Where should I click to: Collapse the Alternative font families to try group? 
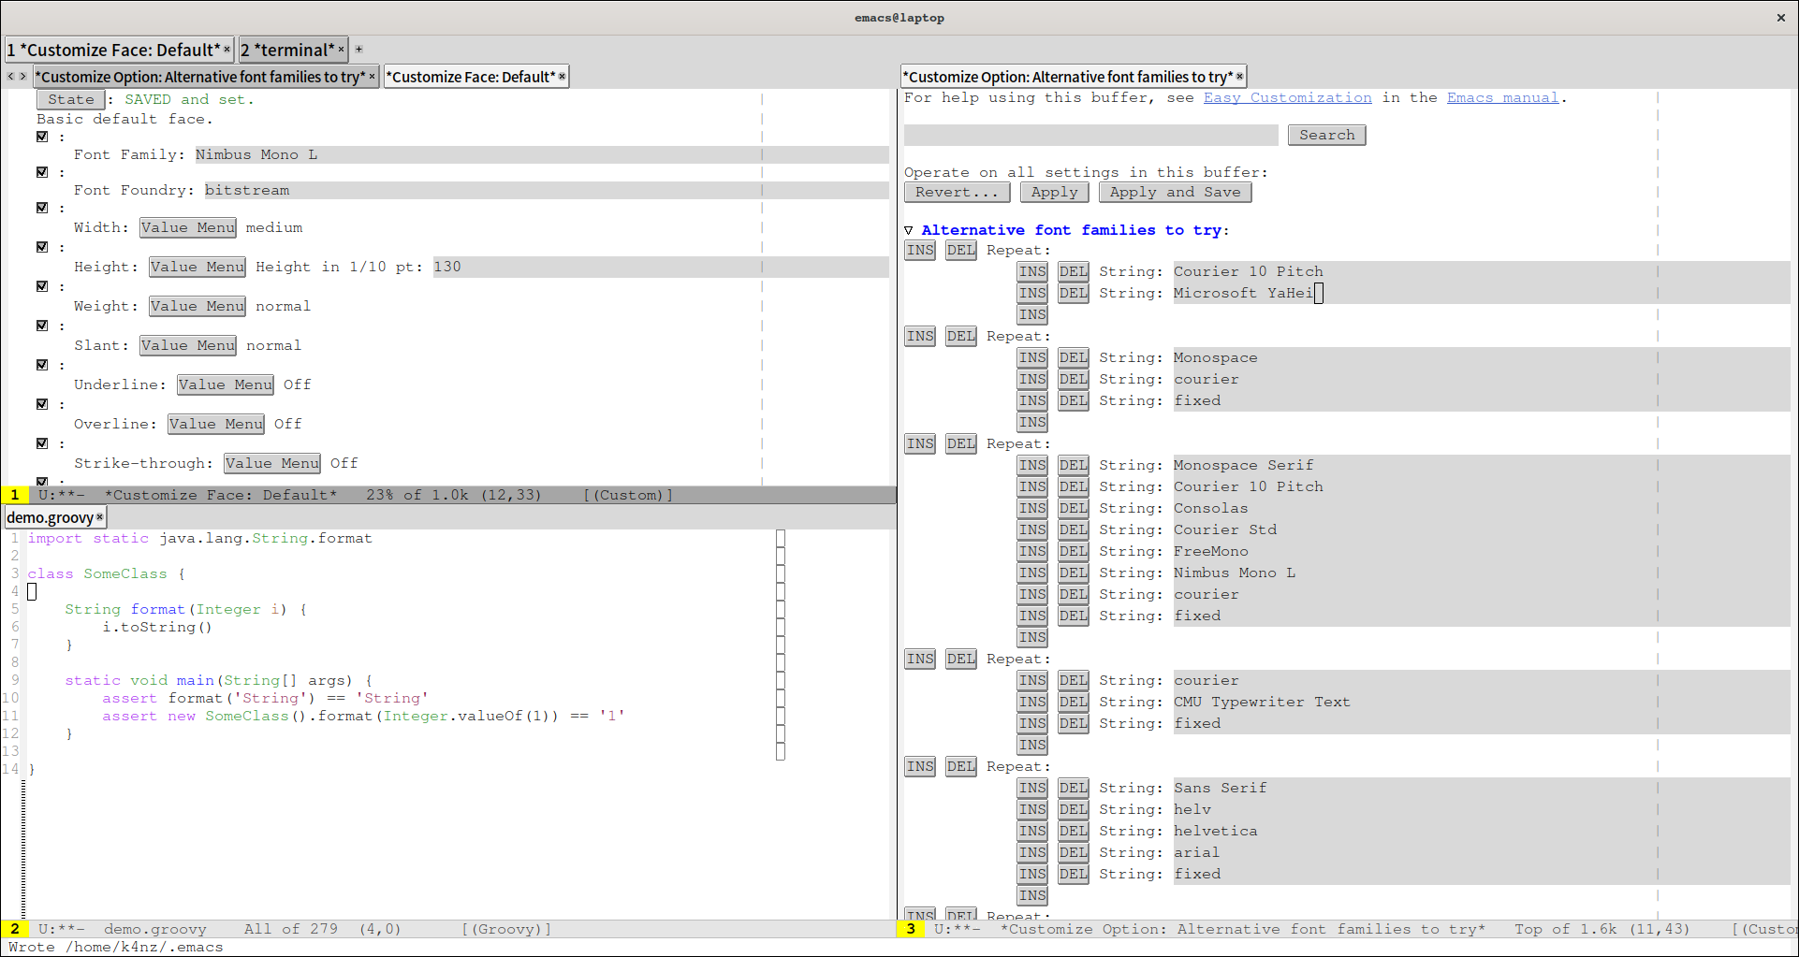908,230
